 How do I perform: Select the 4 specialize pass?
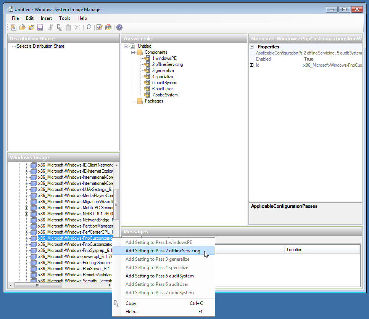[163, 77]
